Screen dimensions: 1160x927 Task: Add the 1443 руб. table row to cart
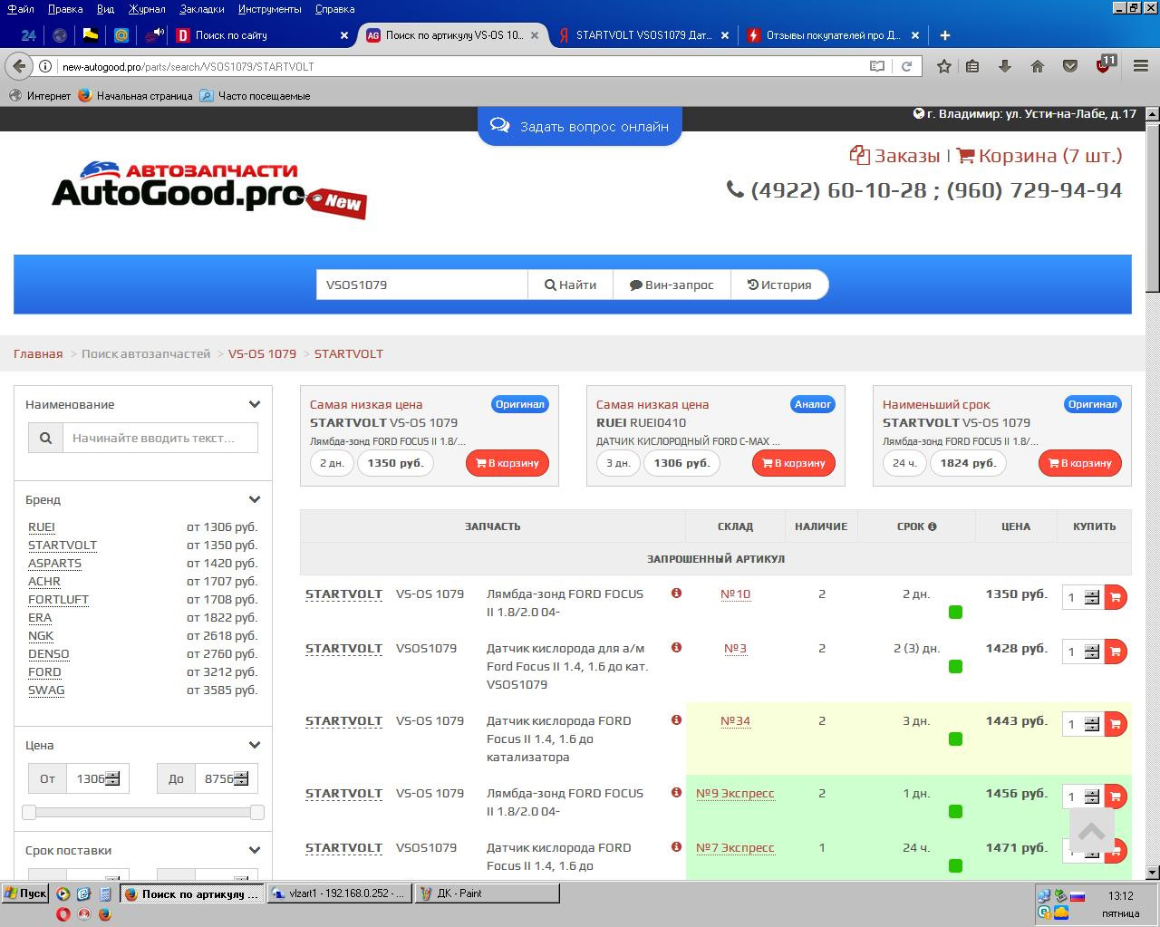click(1116, 724)
